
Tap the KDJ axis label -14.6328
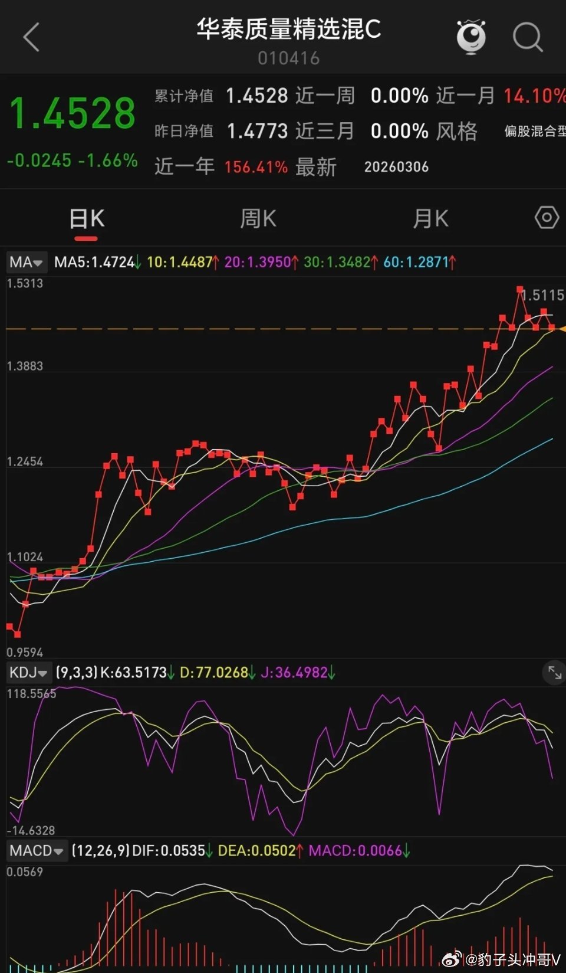pyautogui.click(x=31, y=830)
